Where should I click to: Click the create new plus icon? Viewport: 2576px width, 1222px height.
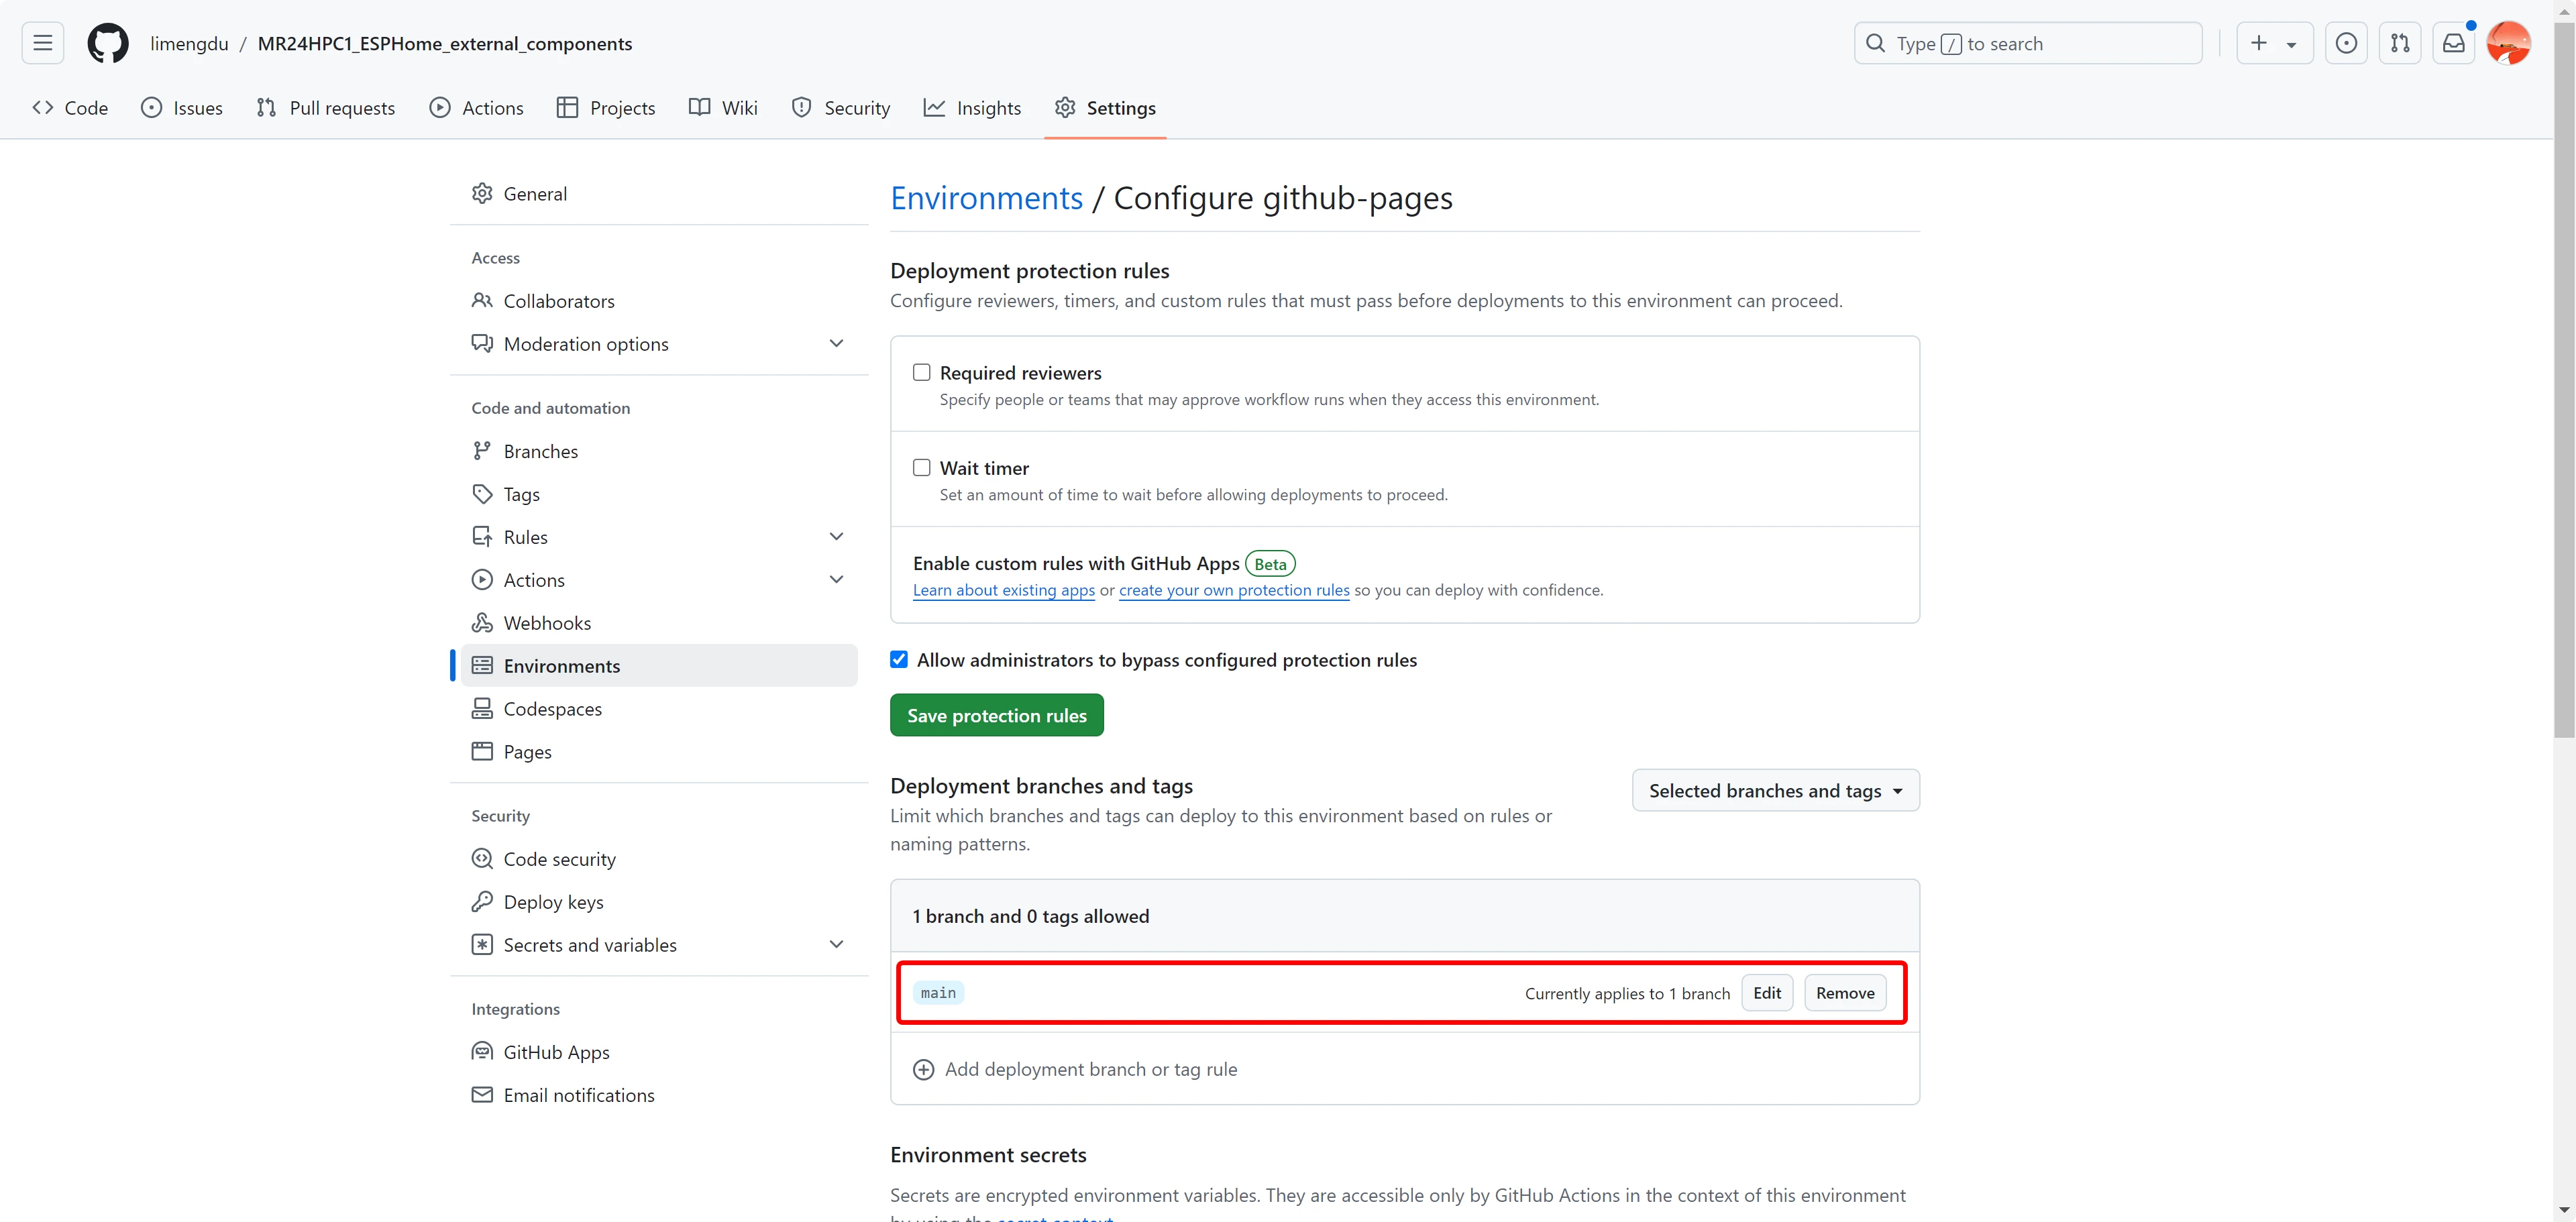pyautogui.click(x=2258, y=43)
